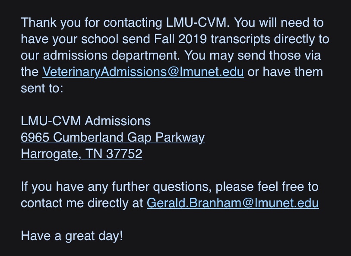Open the Gerald.Branham@lmunet.edu email link
The height and width of the screenshot is (256, 351).
coord(233,203)
